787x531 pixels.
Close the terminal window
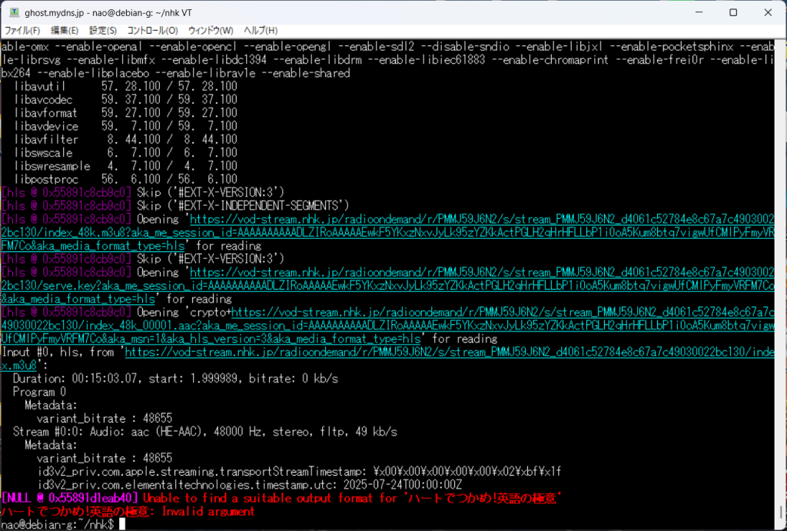click(768, 12)
